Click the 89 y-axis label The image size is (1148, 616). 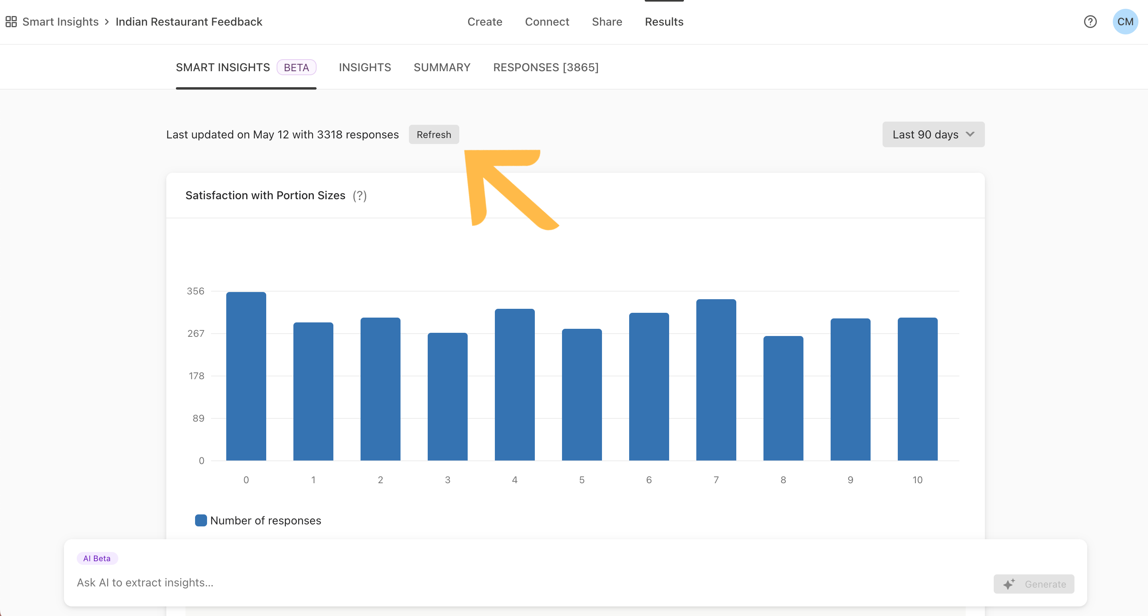click(x=198, y=418)
